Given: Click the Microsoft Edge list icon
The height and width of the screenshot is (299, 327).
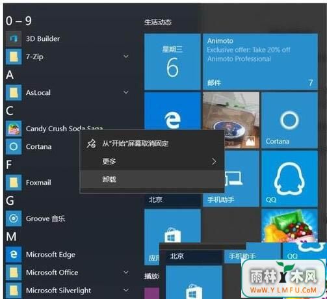Looking at the screenshot, I should [x=14, y=254].
